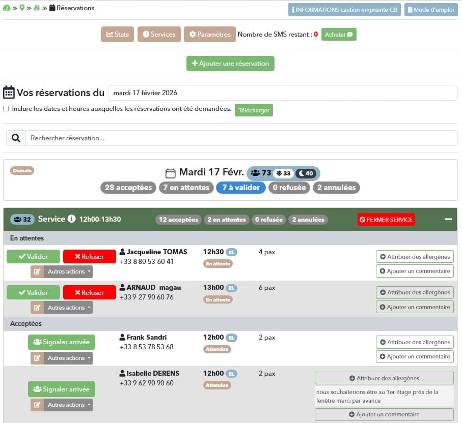This screenshot has width=462, height=423.
Task: Click Isabelle DERENS phone +33 9 62 90 90 60
Action: point(146,383)
